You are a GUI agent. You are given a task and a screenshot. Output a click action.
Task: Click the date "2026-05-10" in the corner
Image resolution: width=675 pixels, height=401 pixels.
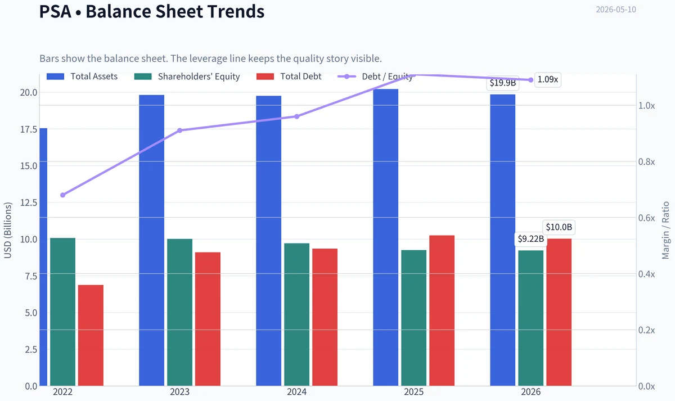click(616, 10)
